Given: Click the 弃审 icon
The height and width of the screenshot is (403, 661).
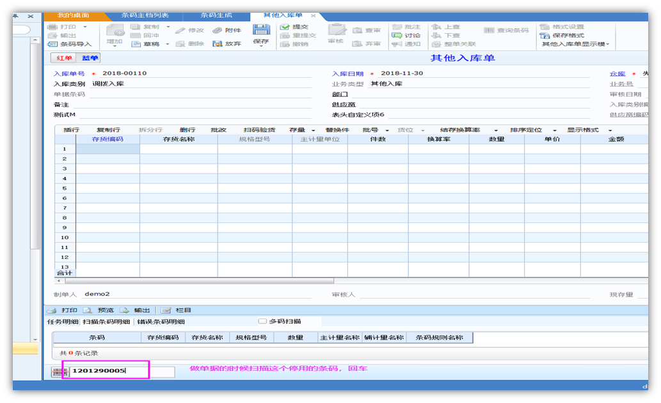Looking at the screenshot, I should [358, 44].
